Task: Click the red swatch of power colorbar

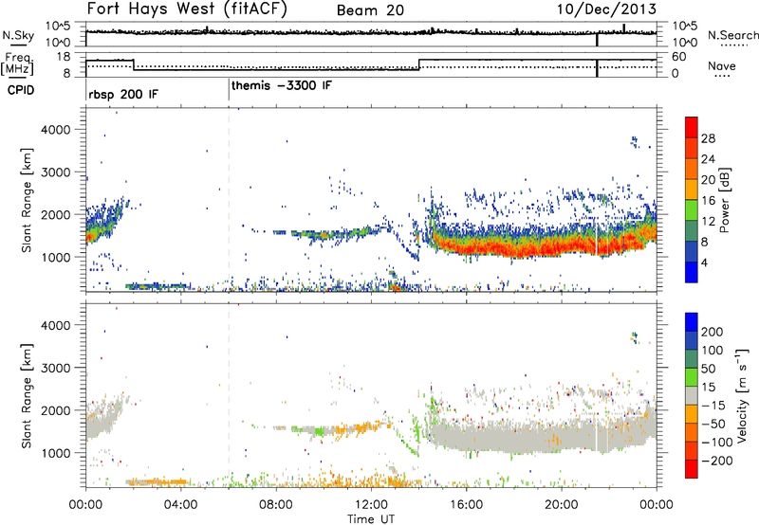Action: (x=692, y=127)
